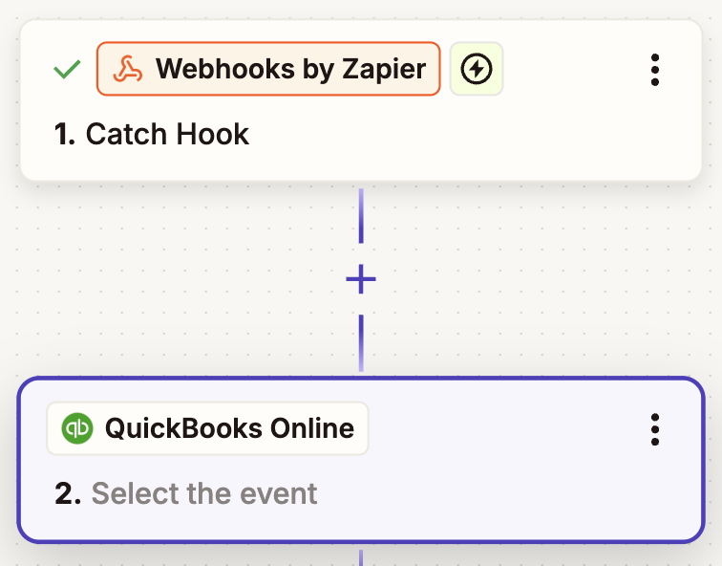Add a step using the plus button

click(361, 279)
